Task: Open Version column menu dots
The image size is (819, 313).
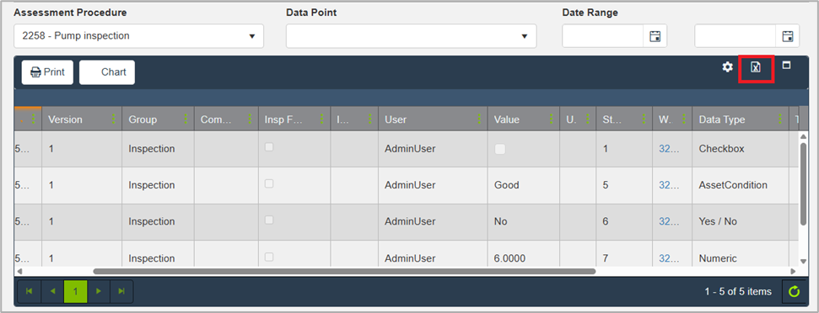Action: click(x=113, y=119)
